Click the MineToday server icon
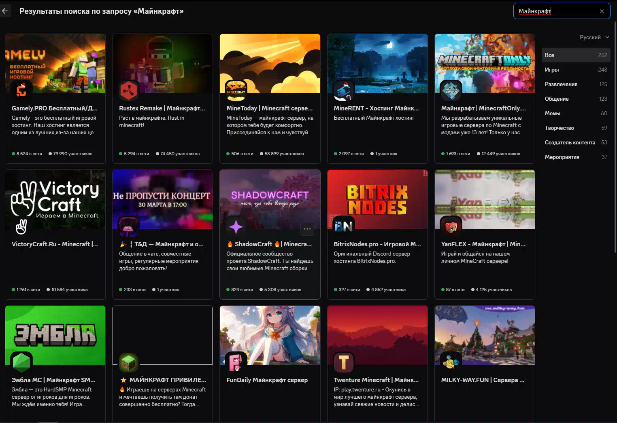This screenshot has width=617, height=423. click(x=236, y=91)
